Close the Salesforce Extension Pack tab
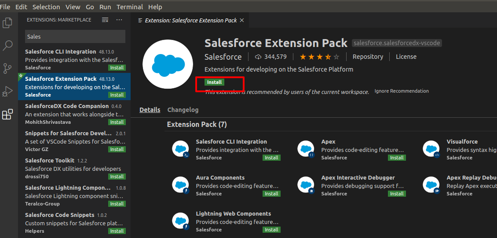 pos(241,20)
